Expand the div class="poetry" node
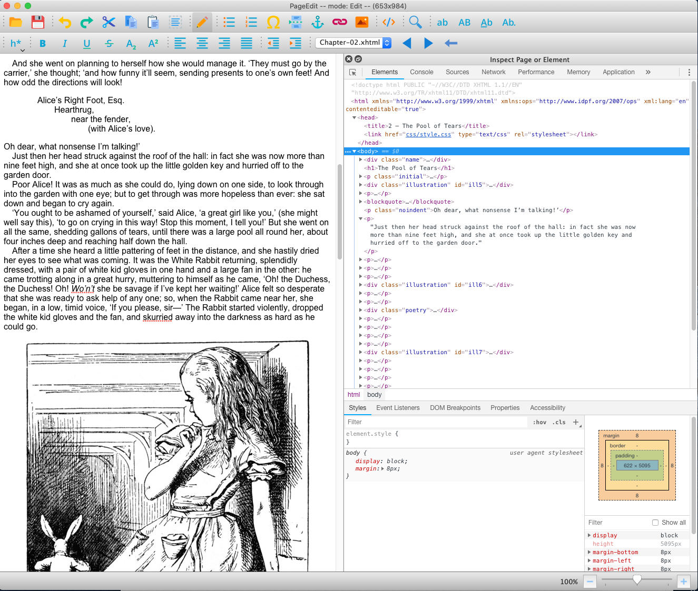The image size is (698, 591). point(361,310)
